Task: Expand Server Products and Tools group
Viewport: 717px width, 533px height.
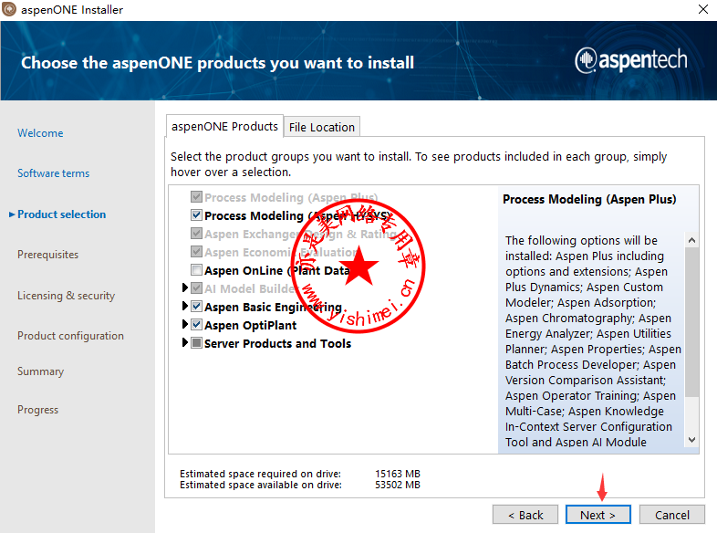Action: tap(185, 342)
